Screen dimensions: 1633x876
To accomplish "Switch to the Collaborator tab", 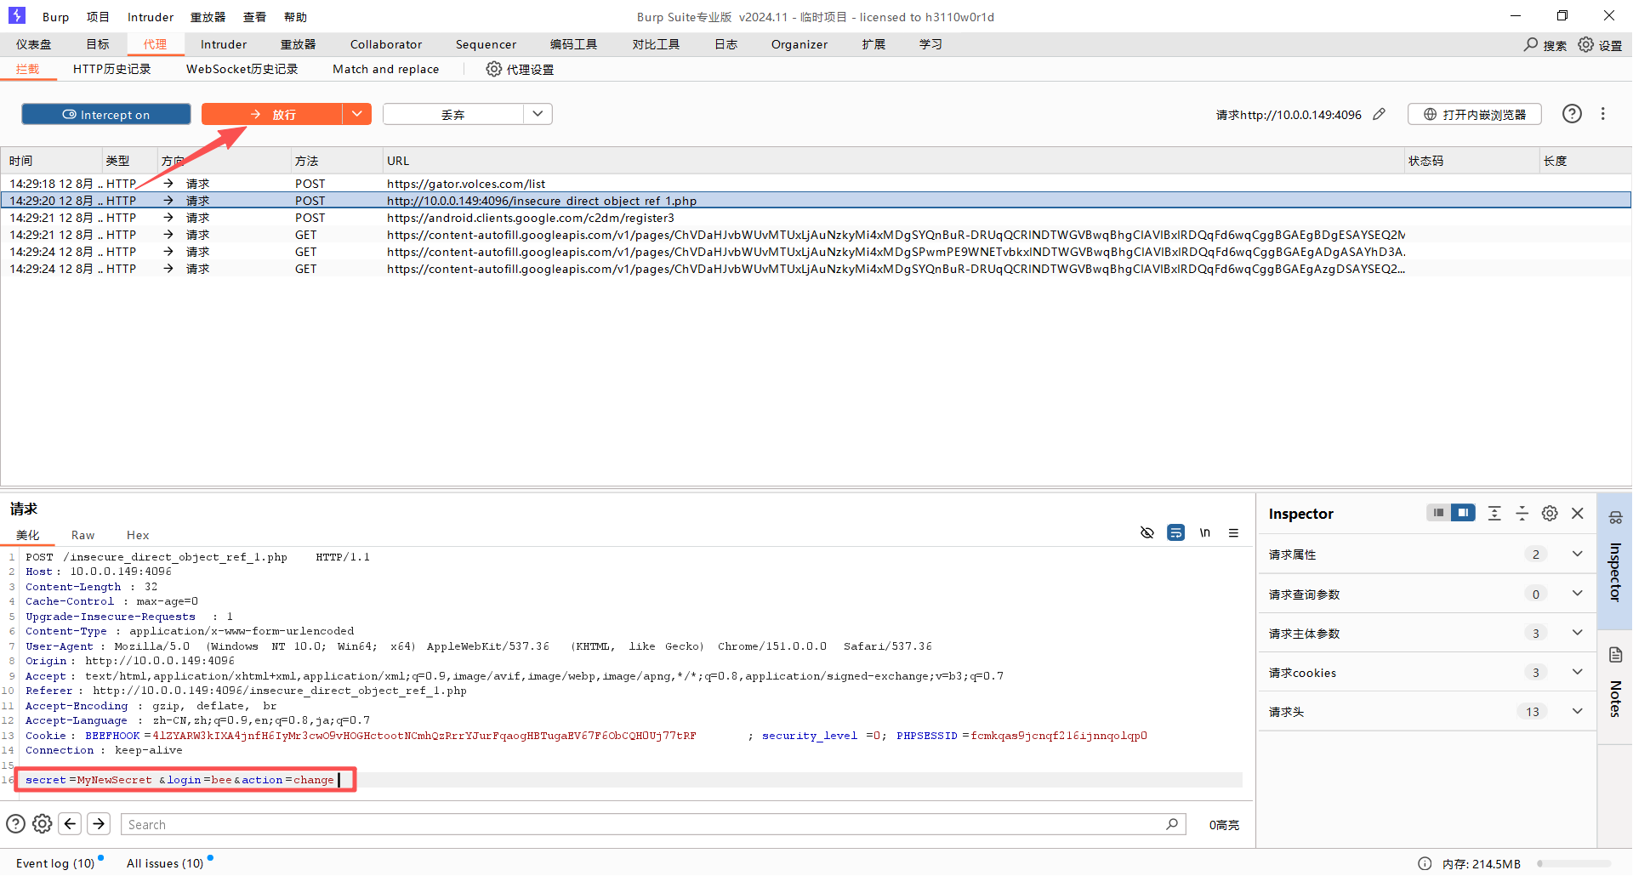I will tap(386, 44).
